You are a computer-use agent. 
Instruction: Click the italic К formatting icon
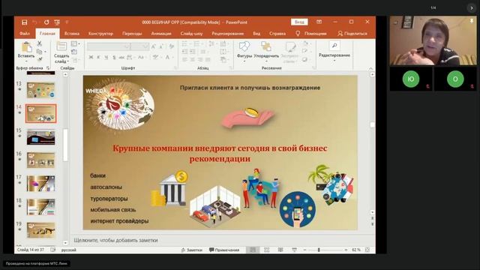98,57
